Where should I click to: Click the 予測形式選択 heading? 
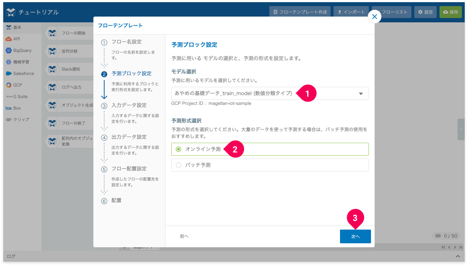(x=186, y=121)
